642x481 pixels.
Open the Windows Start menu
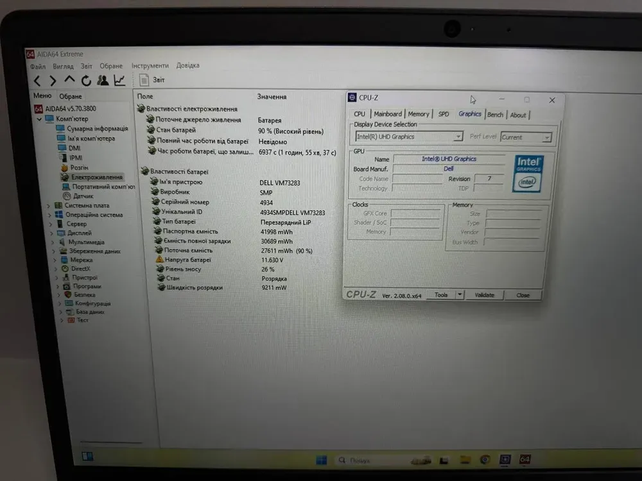coord(322,460)
